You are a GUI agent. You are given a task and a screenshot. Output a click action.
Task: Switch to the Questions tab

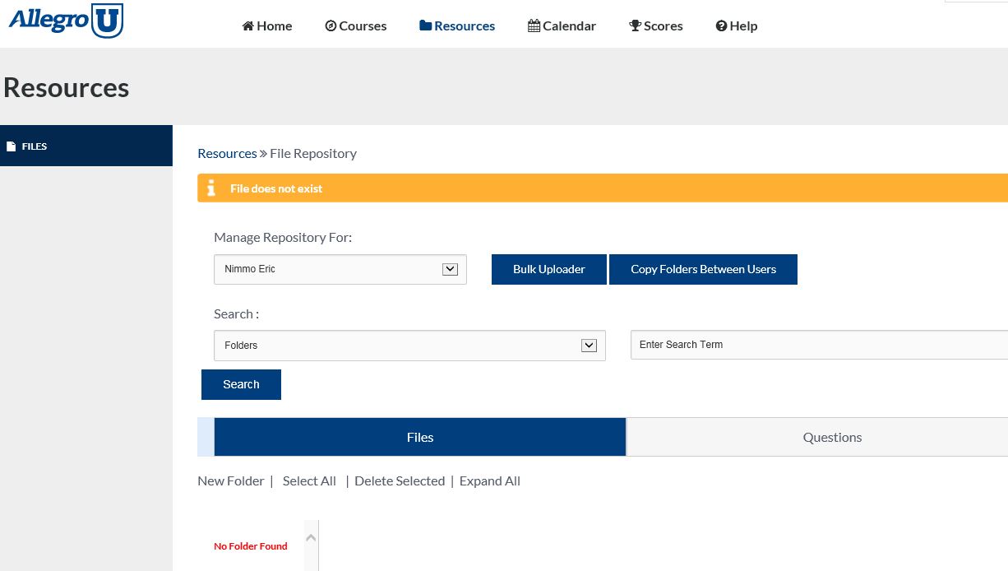pyautogui.click(x=832, y=437)
